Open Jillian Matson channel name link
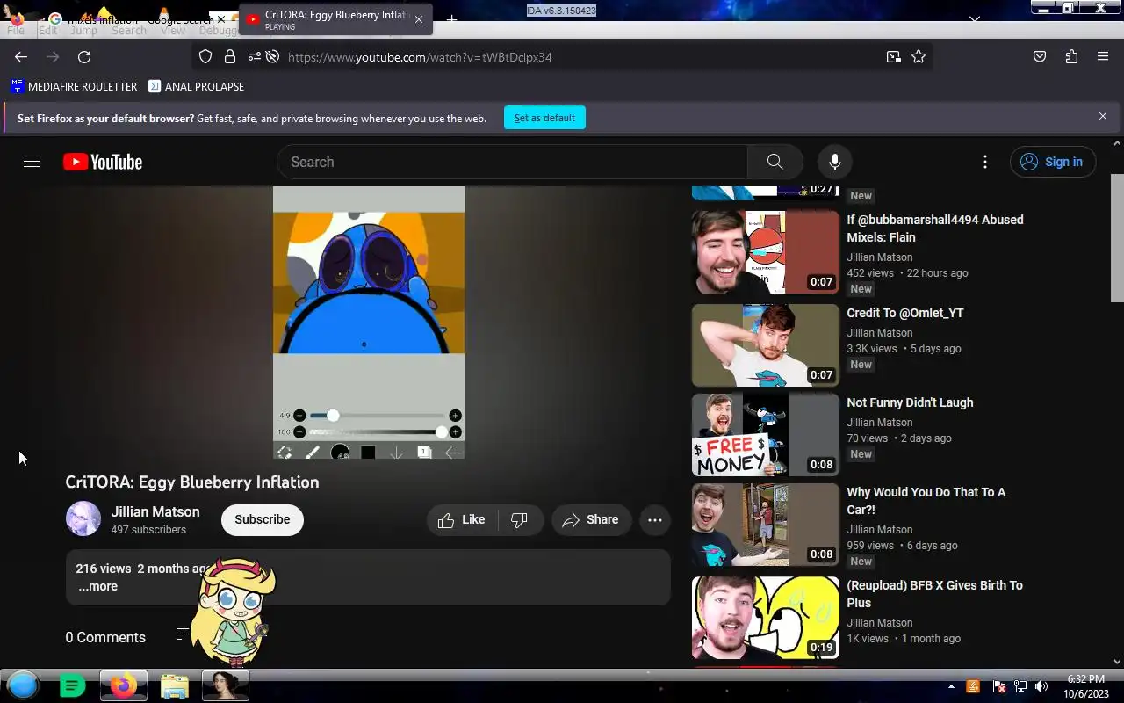1124x703 pixels. point(155,511)
